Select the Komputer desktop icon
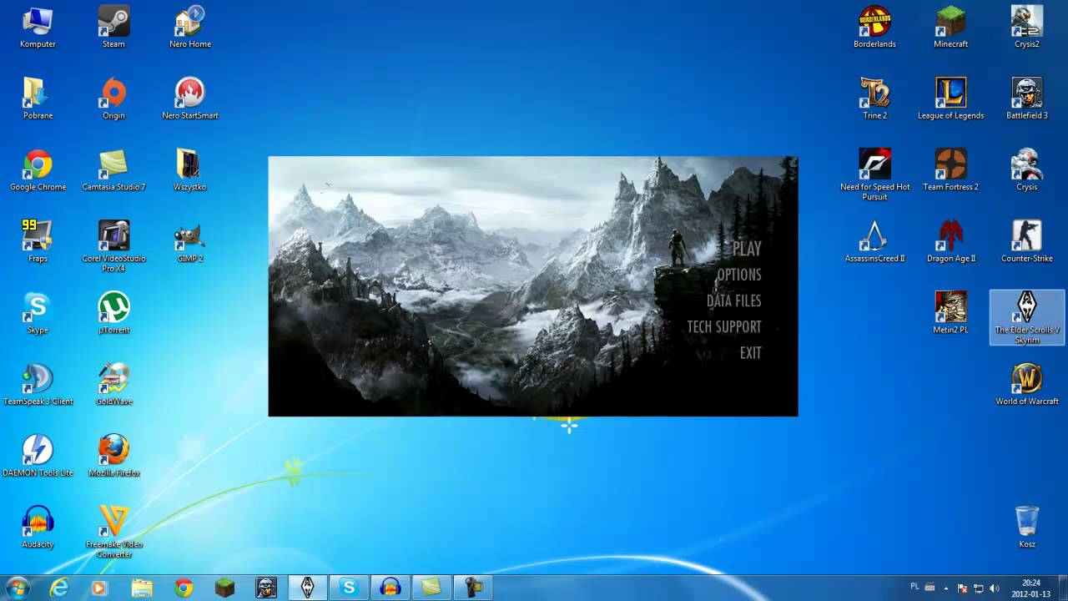This screenshot has height=601, width=1068. pyautogui.click(x=38, y=28)
